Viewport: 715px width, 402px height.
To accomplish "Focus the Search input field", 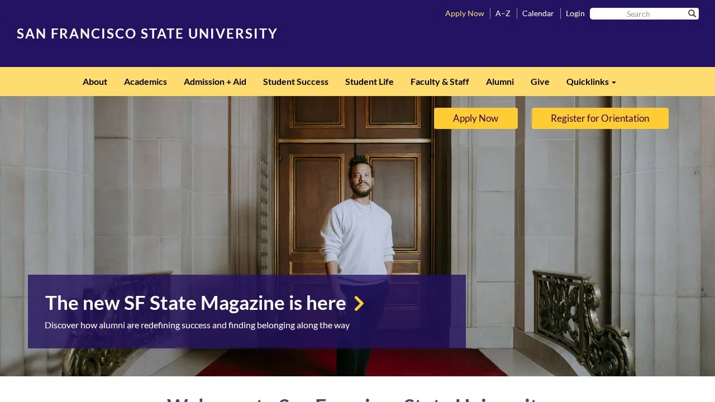I will pyautogui.click(x=638, y=14).
